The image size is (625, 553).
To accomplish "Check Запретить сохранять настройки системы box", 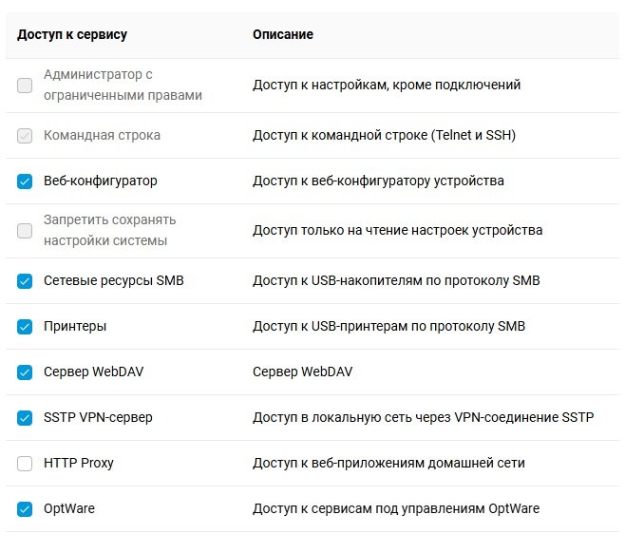I will 25,231.
